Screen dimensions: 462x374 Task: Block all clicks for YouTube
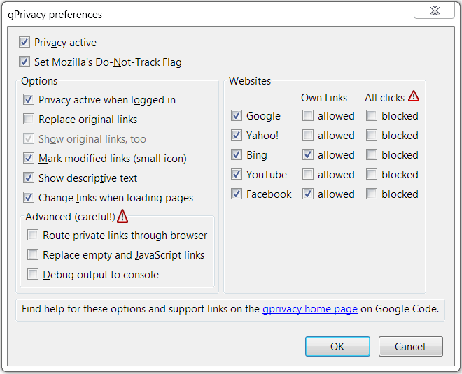tap(372, 175)
